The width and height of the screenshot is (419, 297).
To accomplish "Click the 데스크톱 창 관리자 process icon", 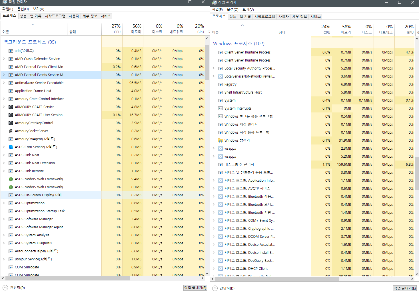I will coord(220,165).
